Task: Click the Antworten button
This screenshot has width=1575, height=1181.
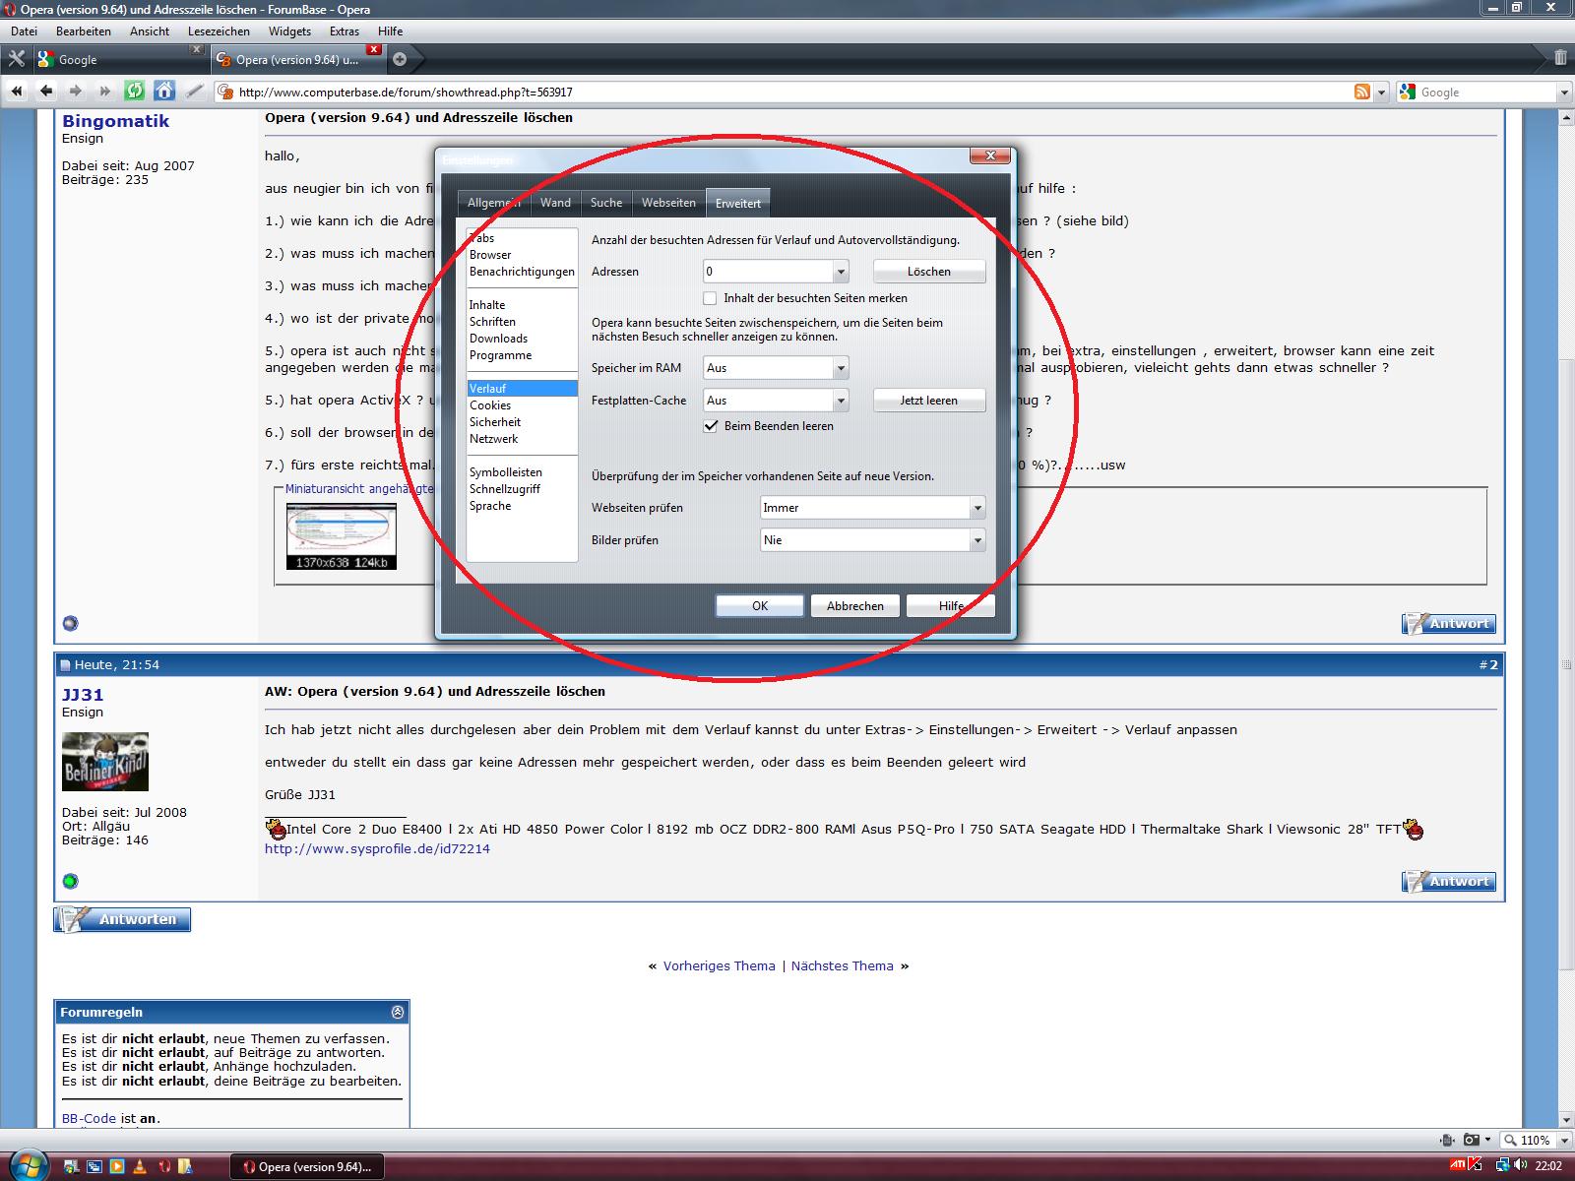Action: point(122,919)
